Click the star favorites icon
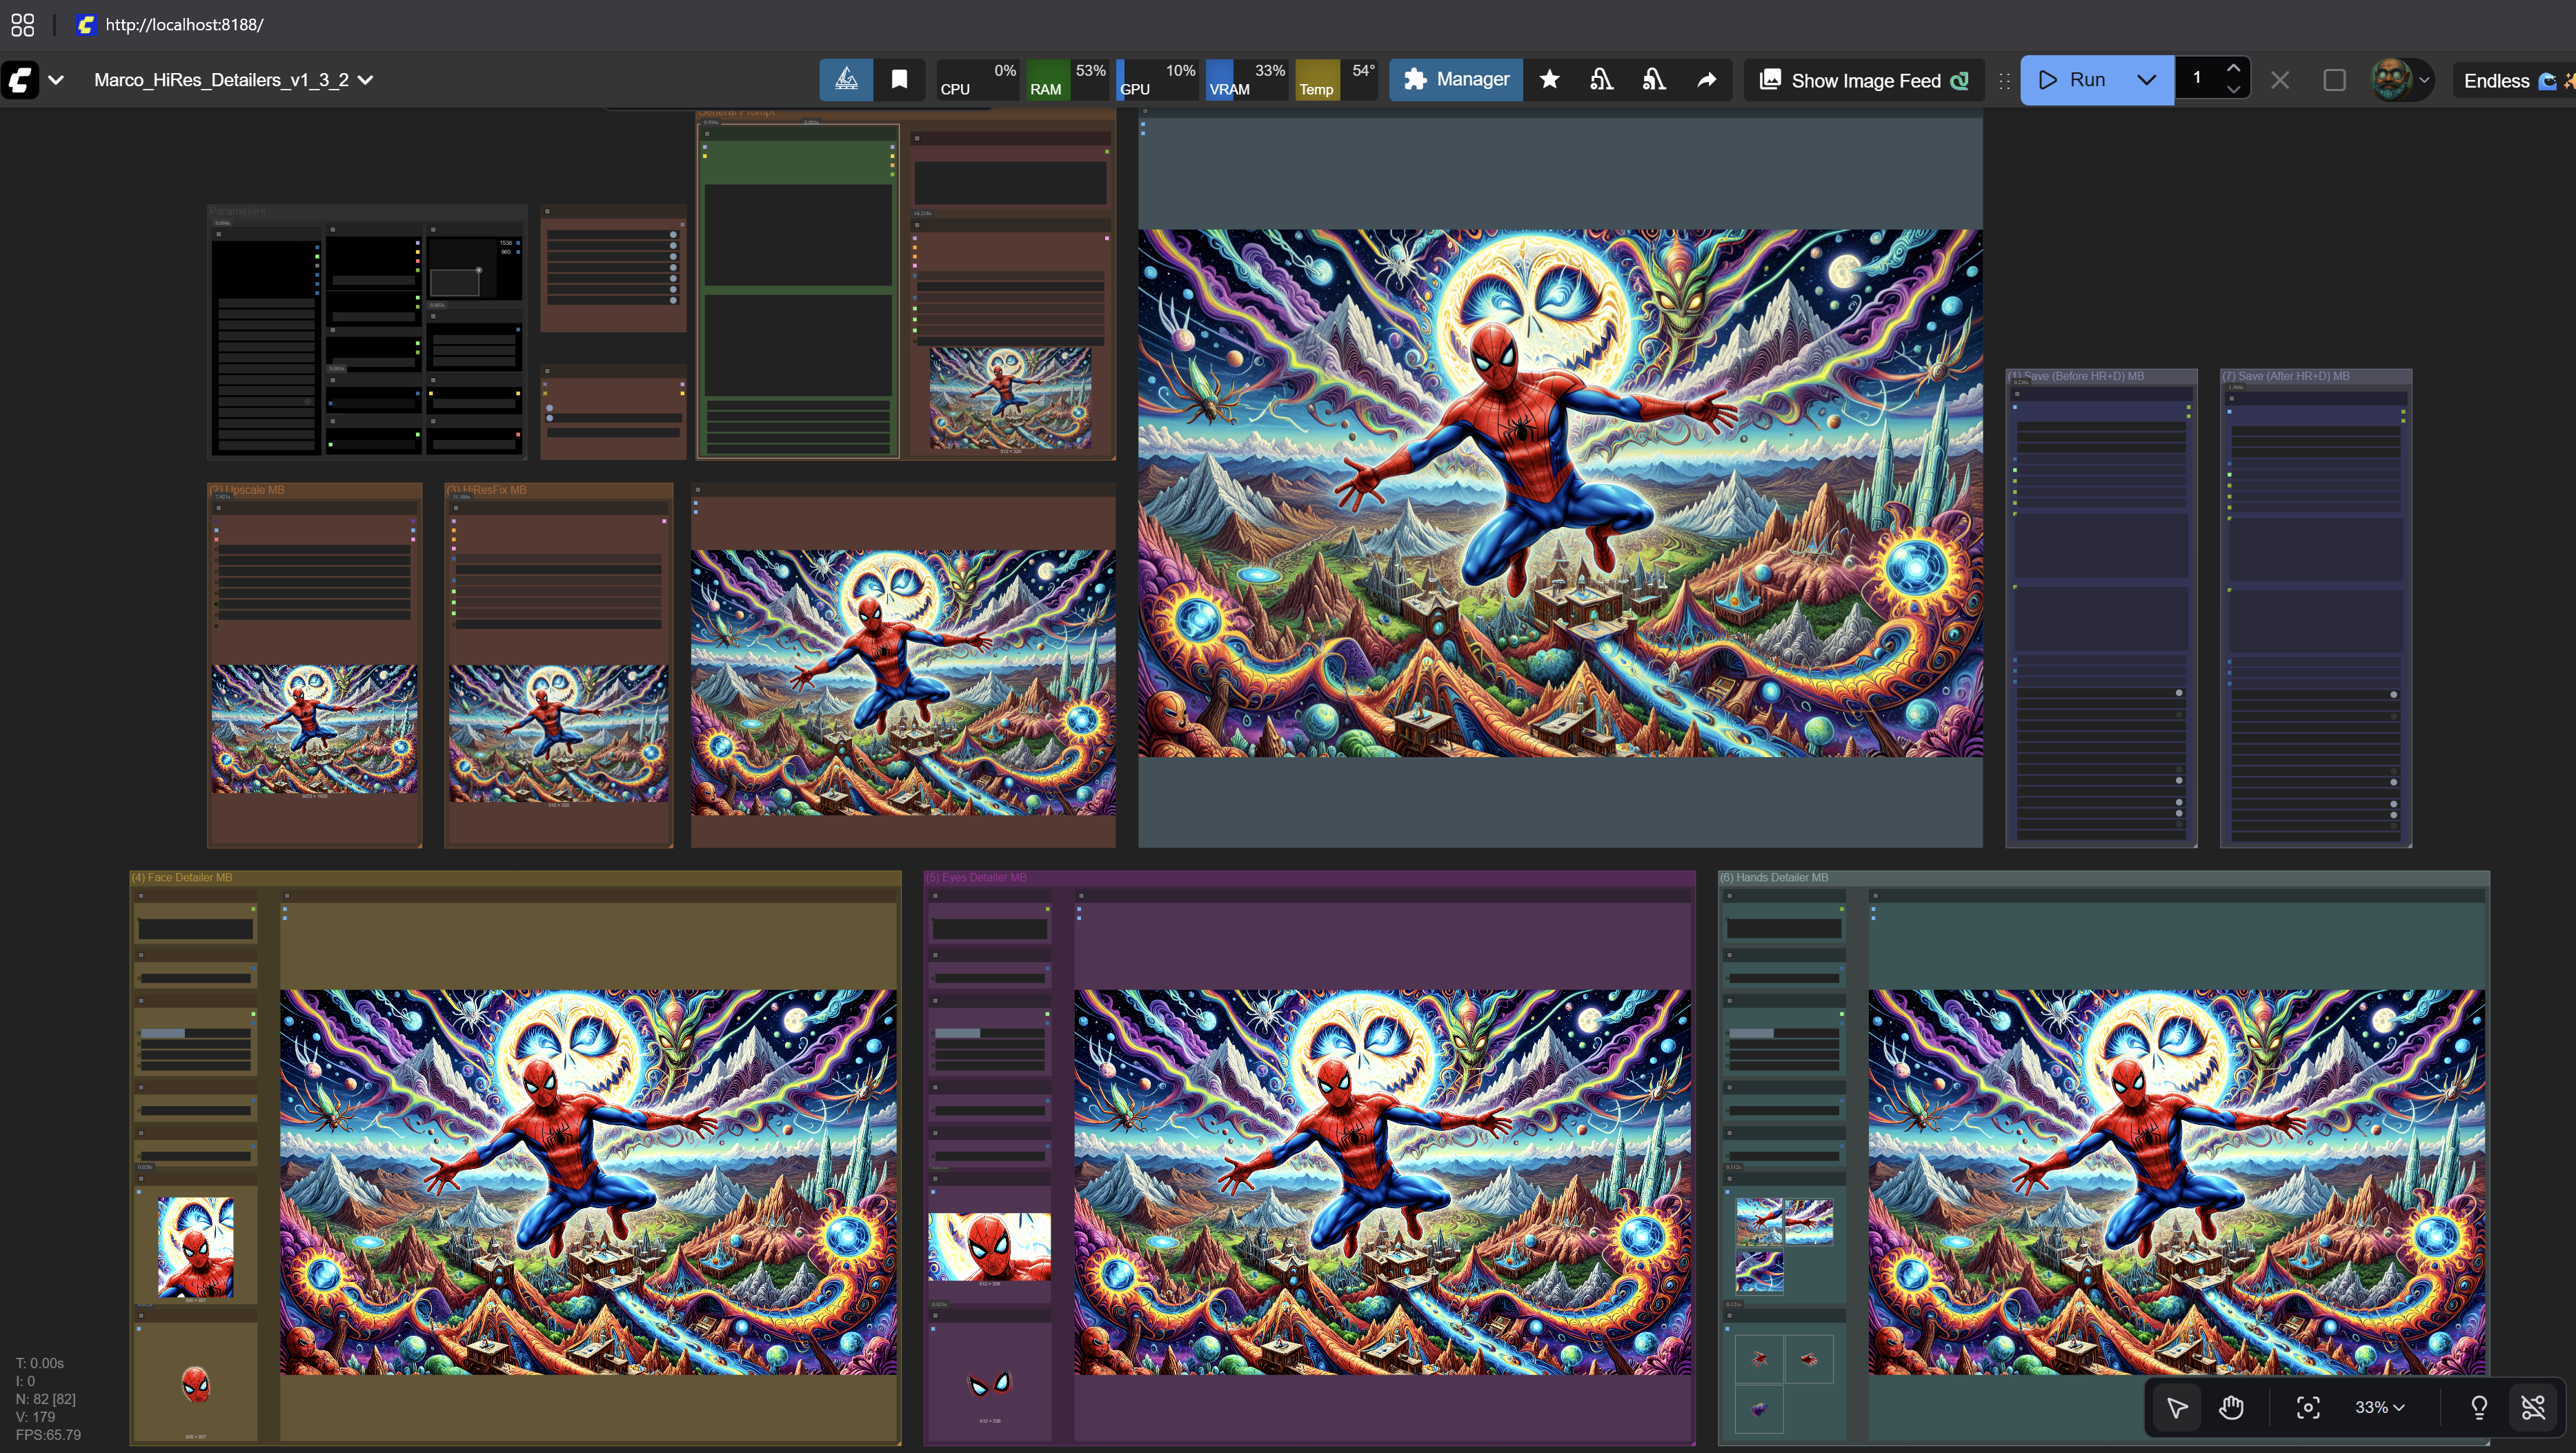 coord(1549,80)
